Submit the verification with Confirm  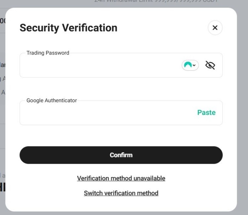click(121, 155)
